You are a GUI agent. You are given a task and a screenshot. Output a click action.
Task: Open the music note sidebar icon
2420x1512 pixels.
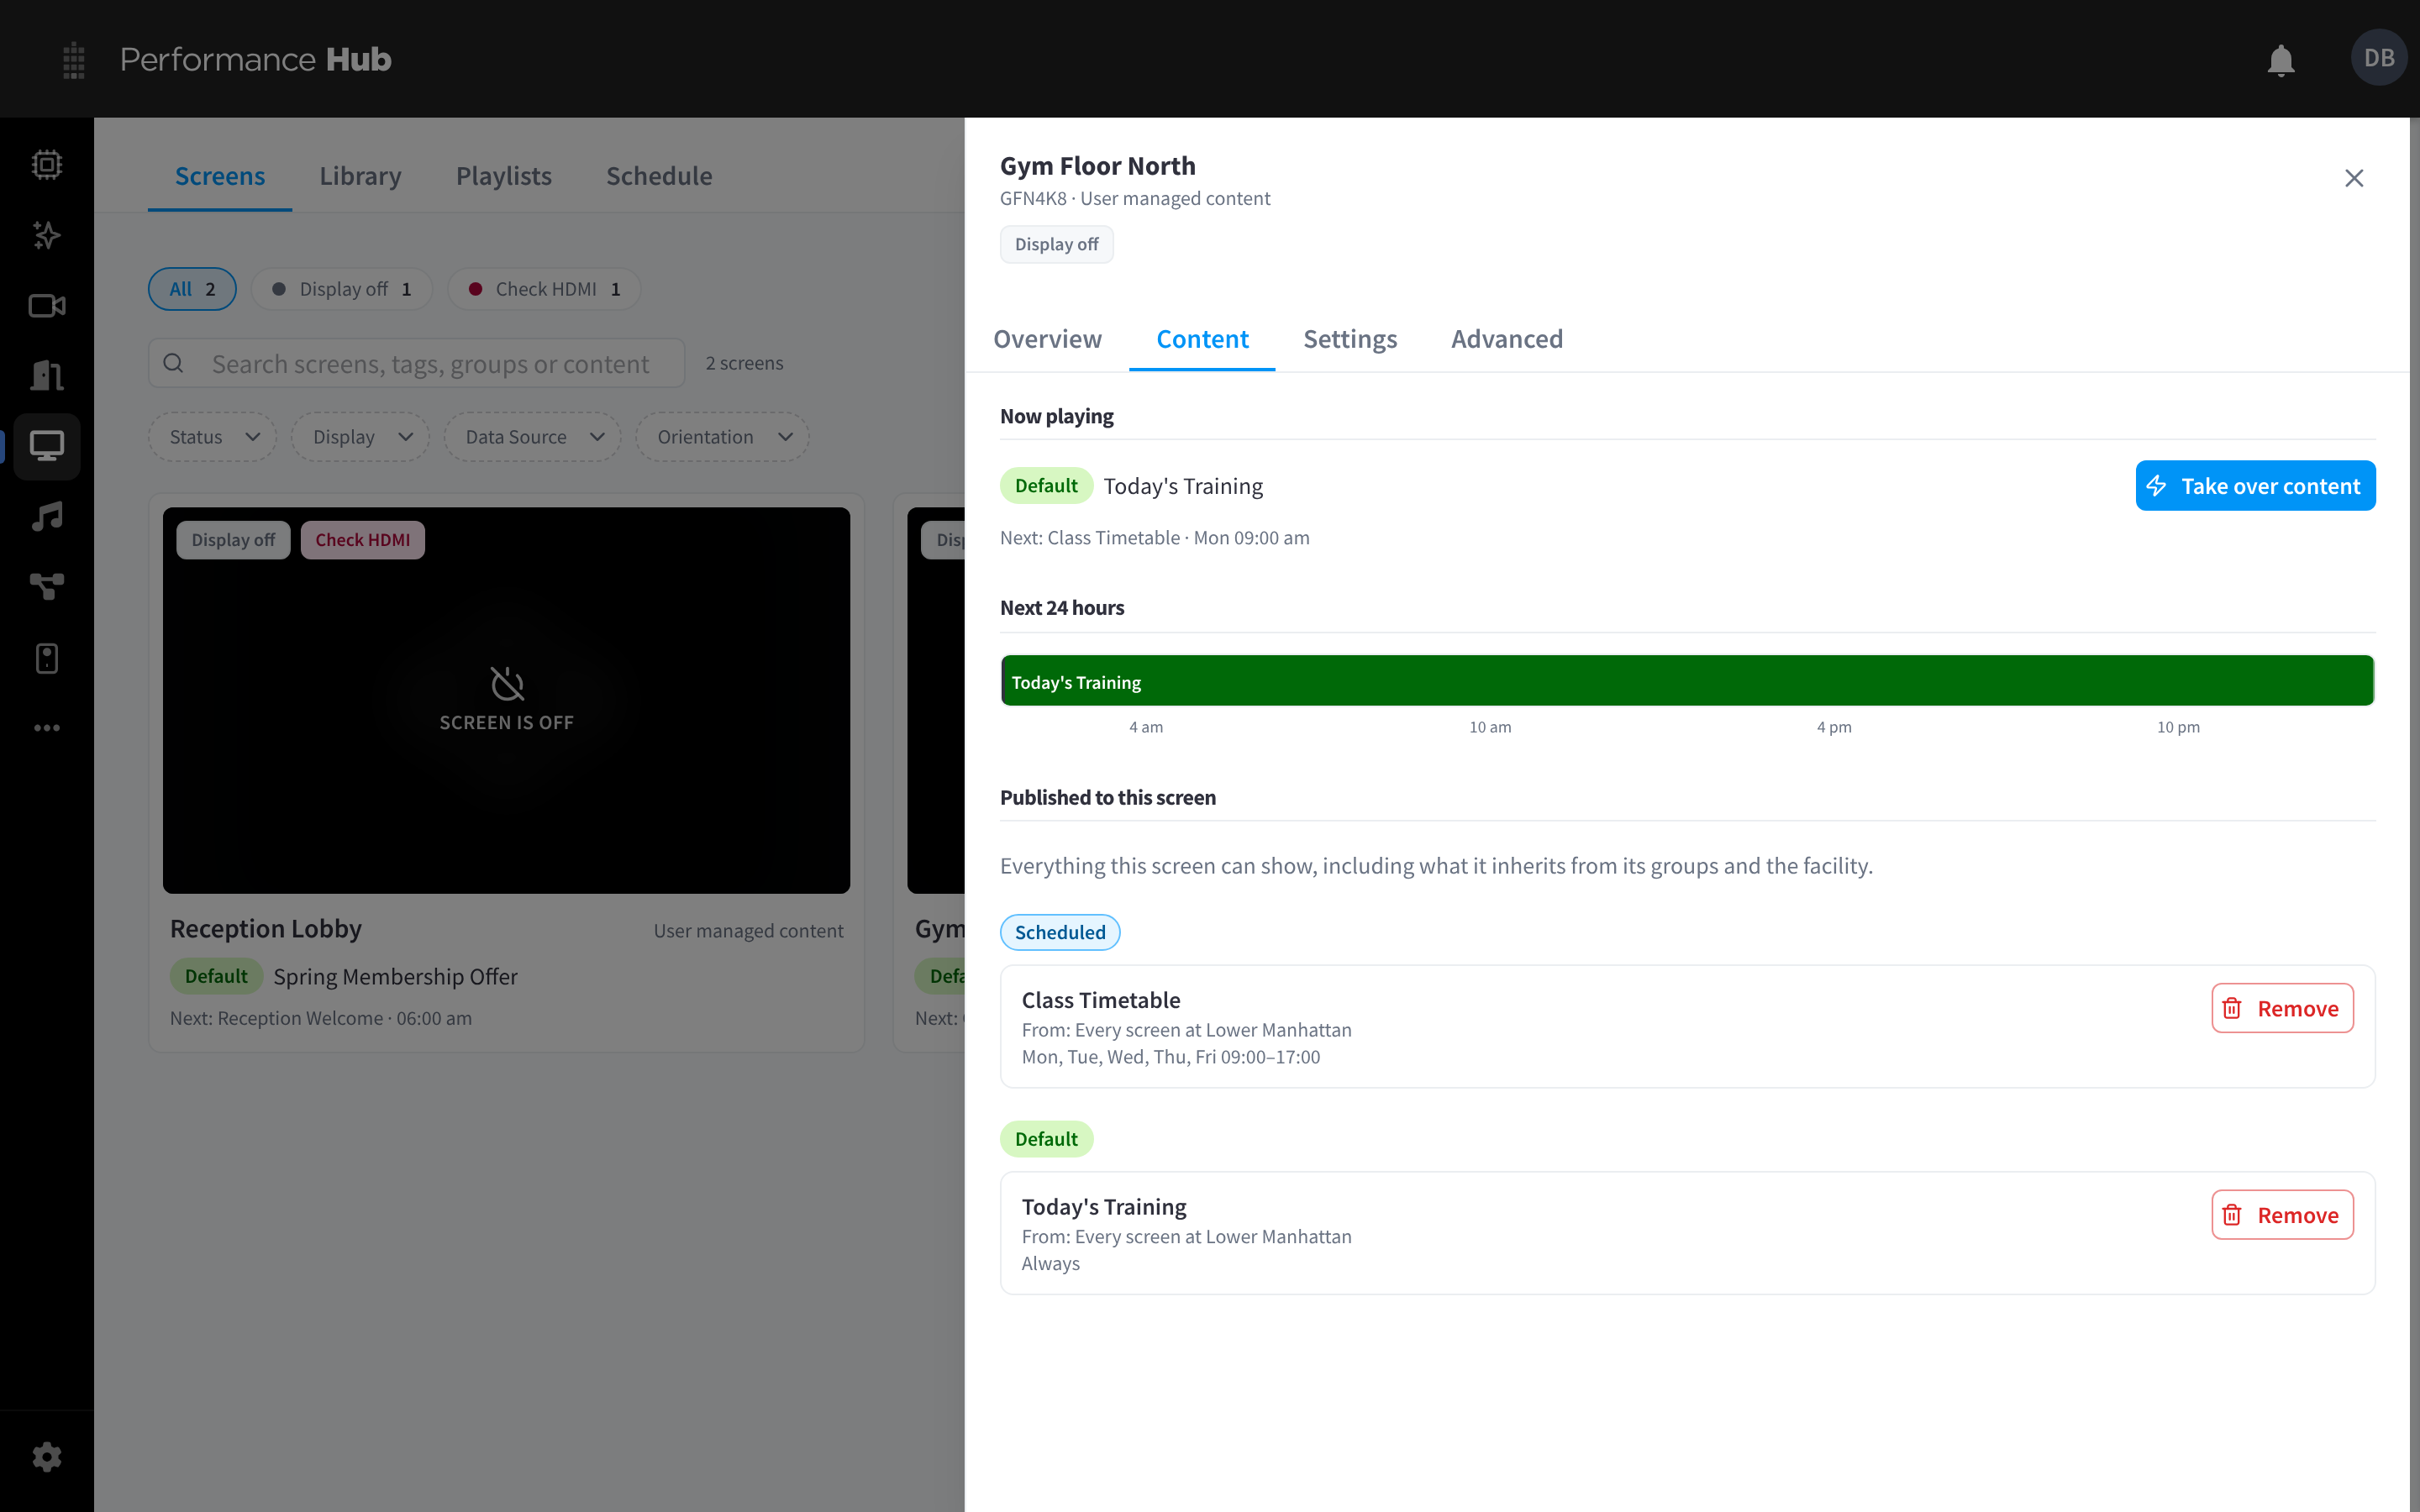pos(47,516)
